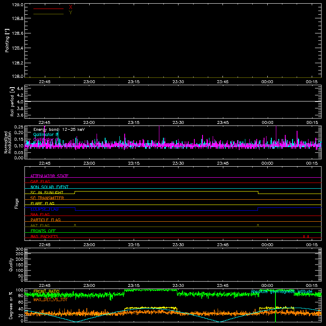Click the 129.0 tick label on Pointing axis
This screenshot has height=326, width=326.
(18, 5)
